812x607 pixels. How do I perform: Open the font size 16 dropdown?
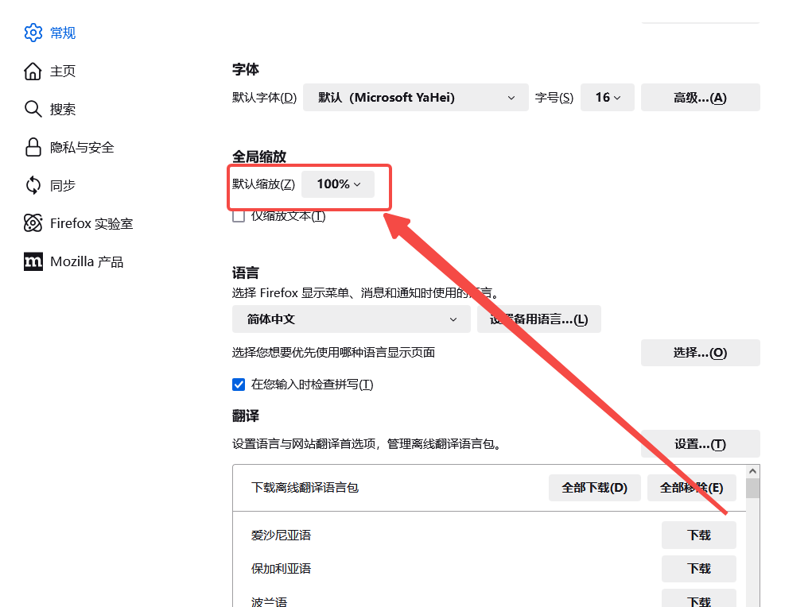[x=608, y=97]
